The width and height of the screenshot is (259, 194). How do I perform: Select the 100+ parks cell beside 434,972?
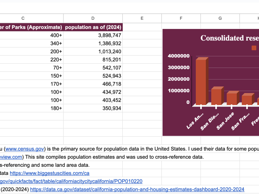(31, 92)
